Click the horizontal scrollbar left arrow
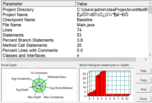This screenshot has height=103, width=152. (4, 59)
